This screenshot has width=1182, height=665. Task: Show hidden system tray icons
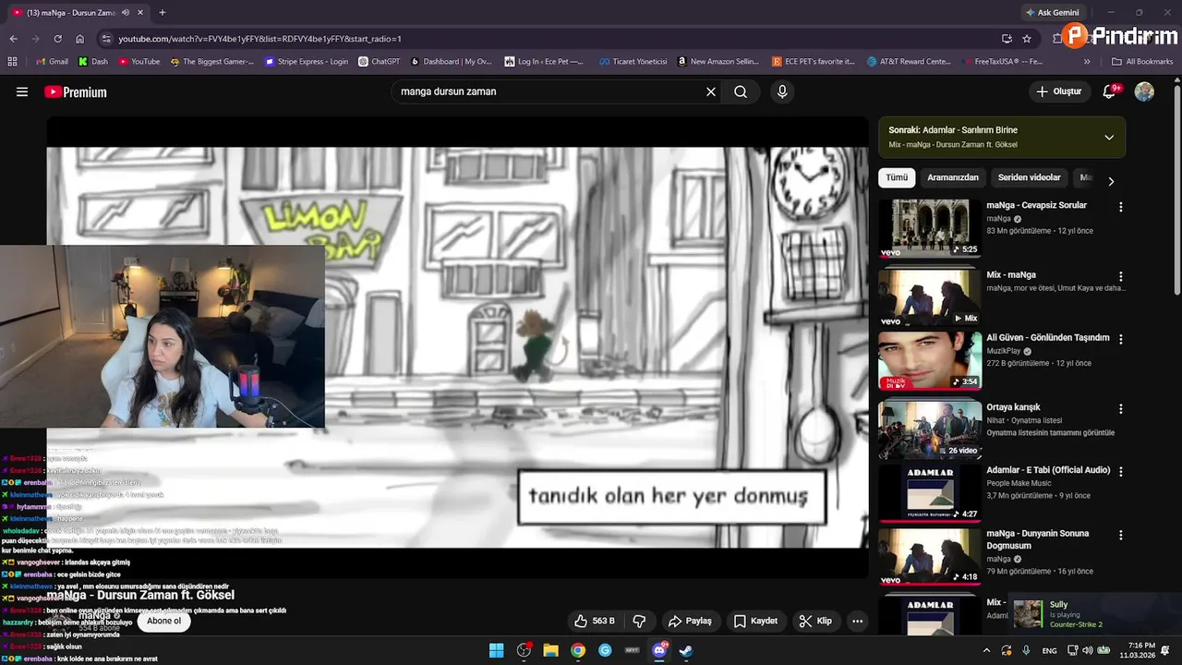(x=986, y=650)
